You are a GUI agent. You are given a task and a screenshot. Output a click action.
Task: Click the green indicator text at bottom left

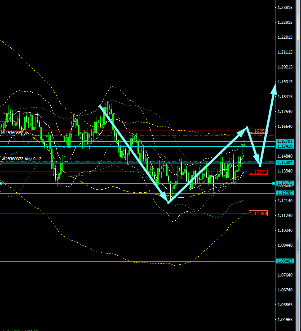[20, 330]
